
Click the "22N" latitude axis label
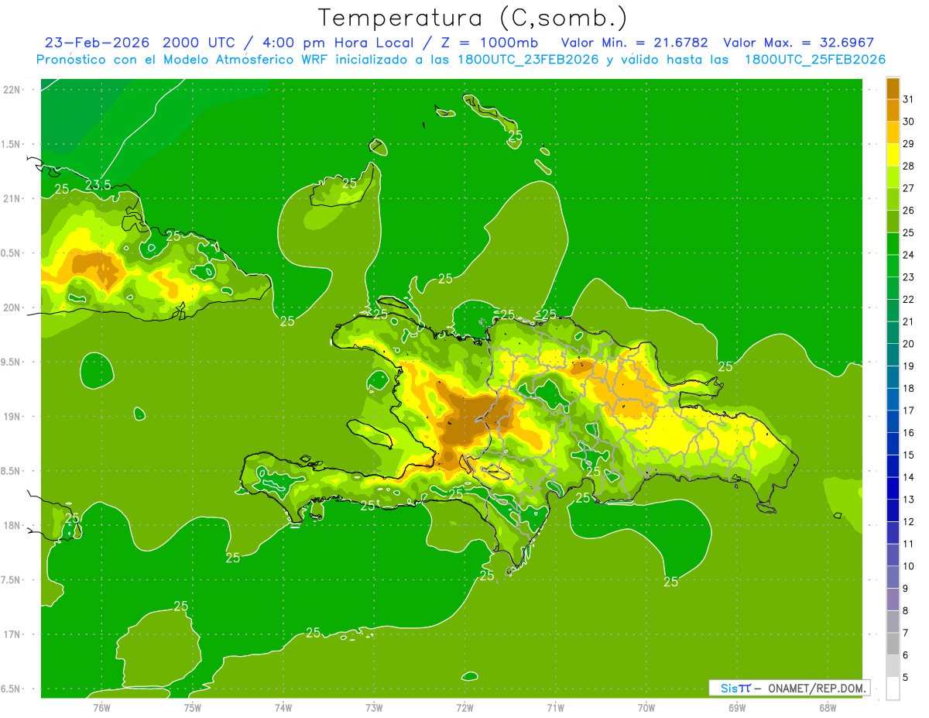click(12, 89)
